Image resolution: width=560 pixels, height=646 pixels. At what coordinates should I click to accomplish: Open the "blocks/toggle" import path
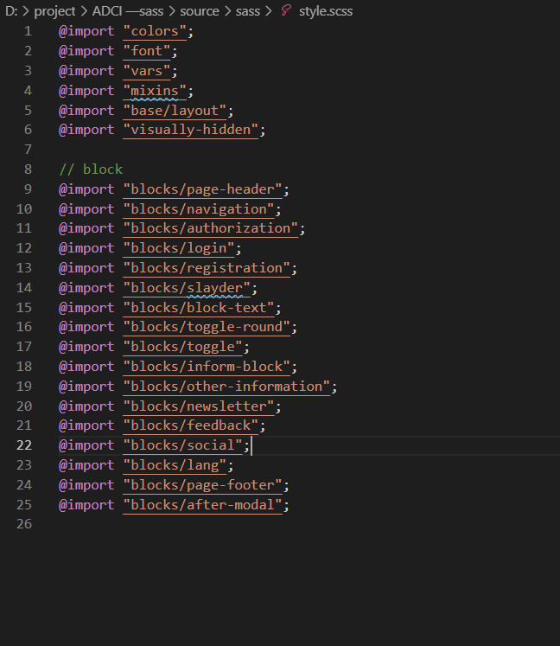pos(183,347)
